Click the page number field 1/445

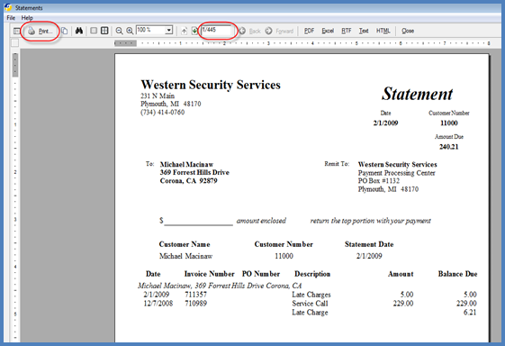click(216, 31)
